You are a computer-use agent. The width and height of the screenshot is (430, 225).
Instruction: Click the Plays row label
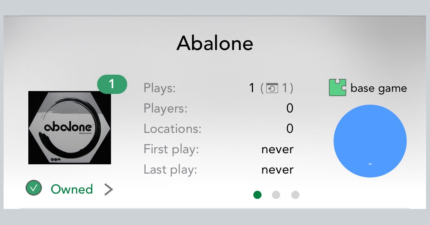coord(159,88)
